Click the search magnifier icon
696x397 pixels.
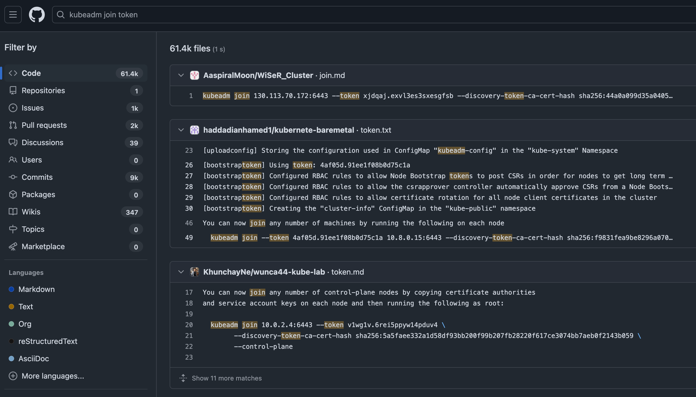[60, 14]
